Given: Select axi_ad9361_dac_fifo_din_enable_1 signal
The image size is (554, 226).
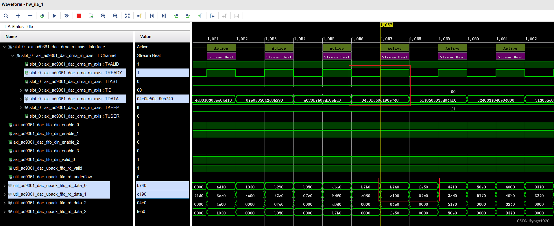Looking at the screenshot, I should pos(46,134).
